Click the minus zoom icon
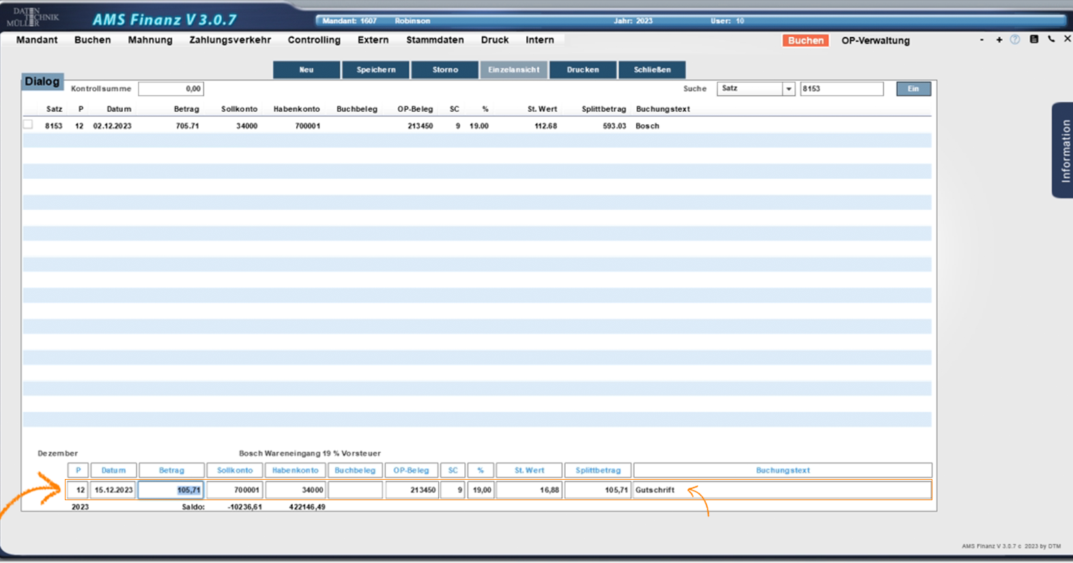The image size is (1073, 563). pos(982,40)
